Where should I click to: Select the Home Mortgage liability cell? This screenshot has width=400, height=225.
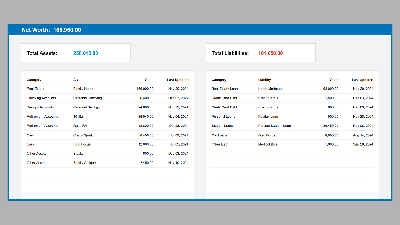(270, 89)
